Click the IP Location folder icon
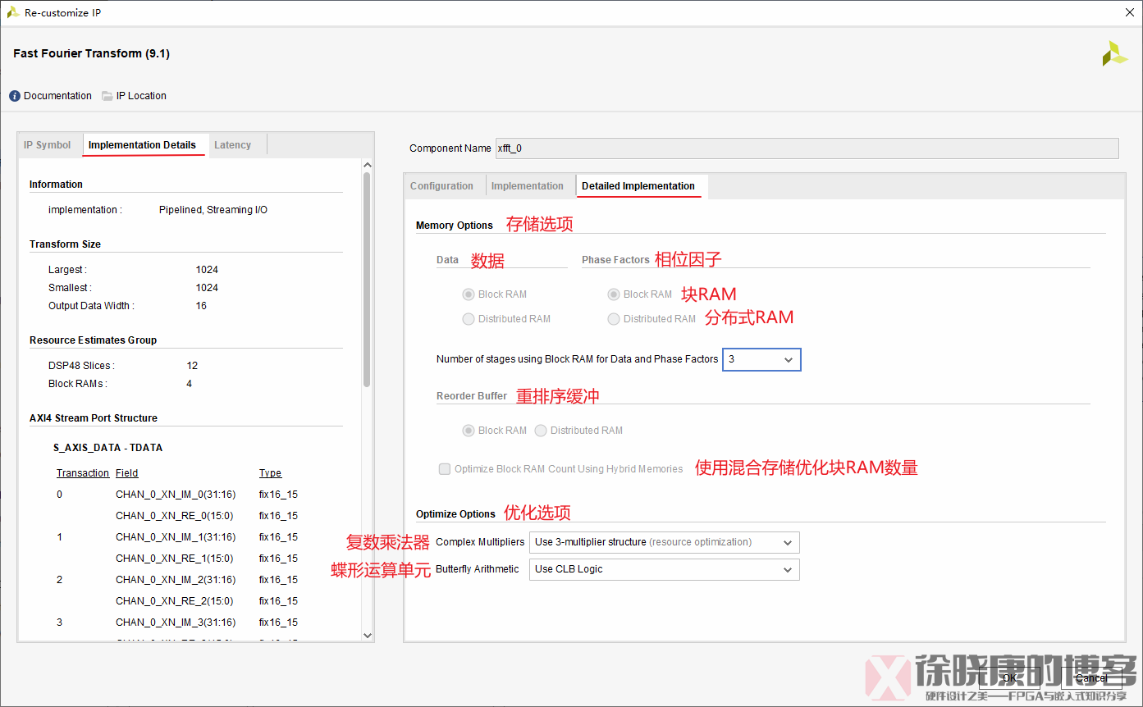Viewport: 1143px width, 707px height. tap(107, 95)
